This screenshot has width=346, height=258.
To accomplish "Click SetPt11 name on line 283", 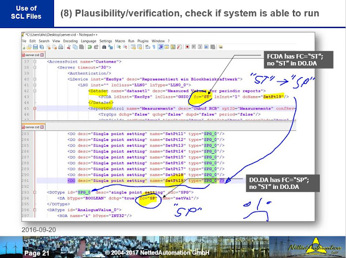I will 175,134.
